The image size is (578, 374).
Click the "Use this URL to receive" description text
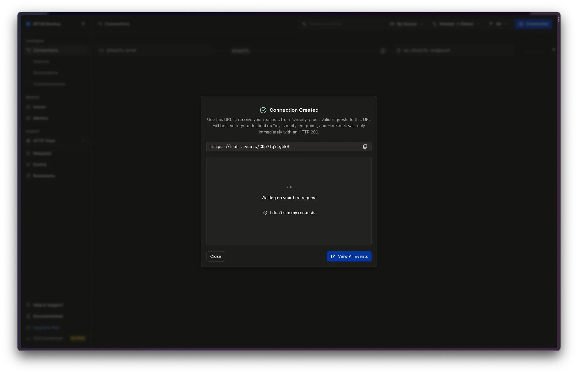tap(289, 126)
